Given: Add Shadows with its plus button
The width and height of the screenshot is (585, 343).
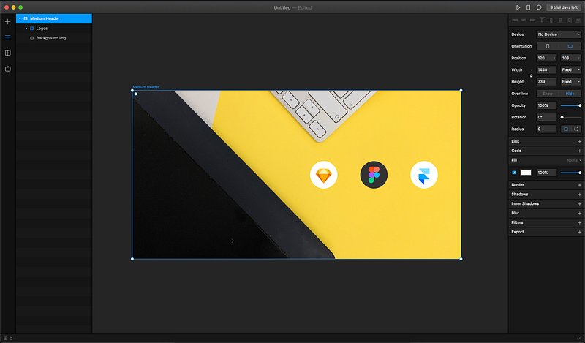Looking at the screenshot, I should [x=579, y=195].
